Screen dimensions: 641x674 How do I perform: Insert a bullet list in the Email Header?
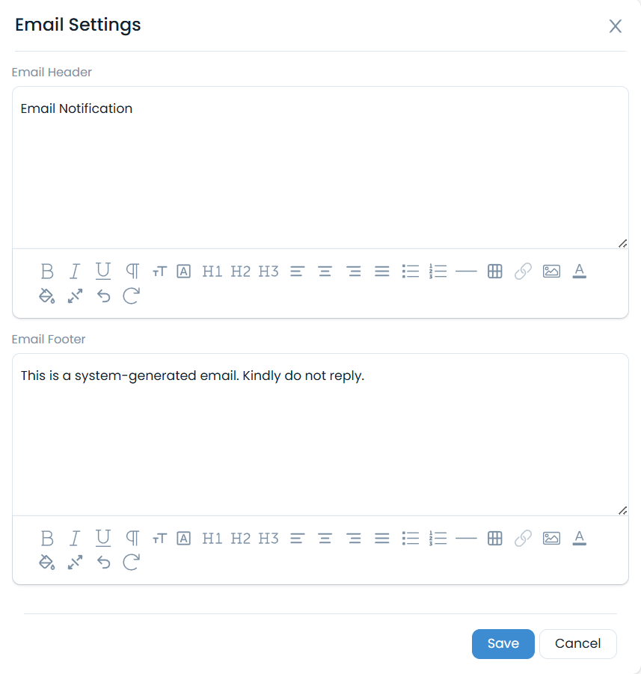(x=410, y=271)
